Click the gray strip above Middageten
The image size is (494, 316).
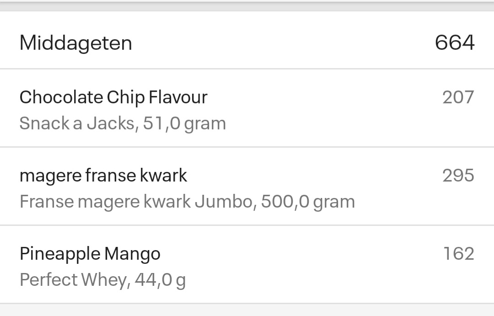(247, 6)
